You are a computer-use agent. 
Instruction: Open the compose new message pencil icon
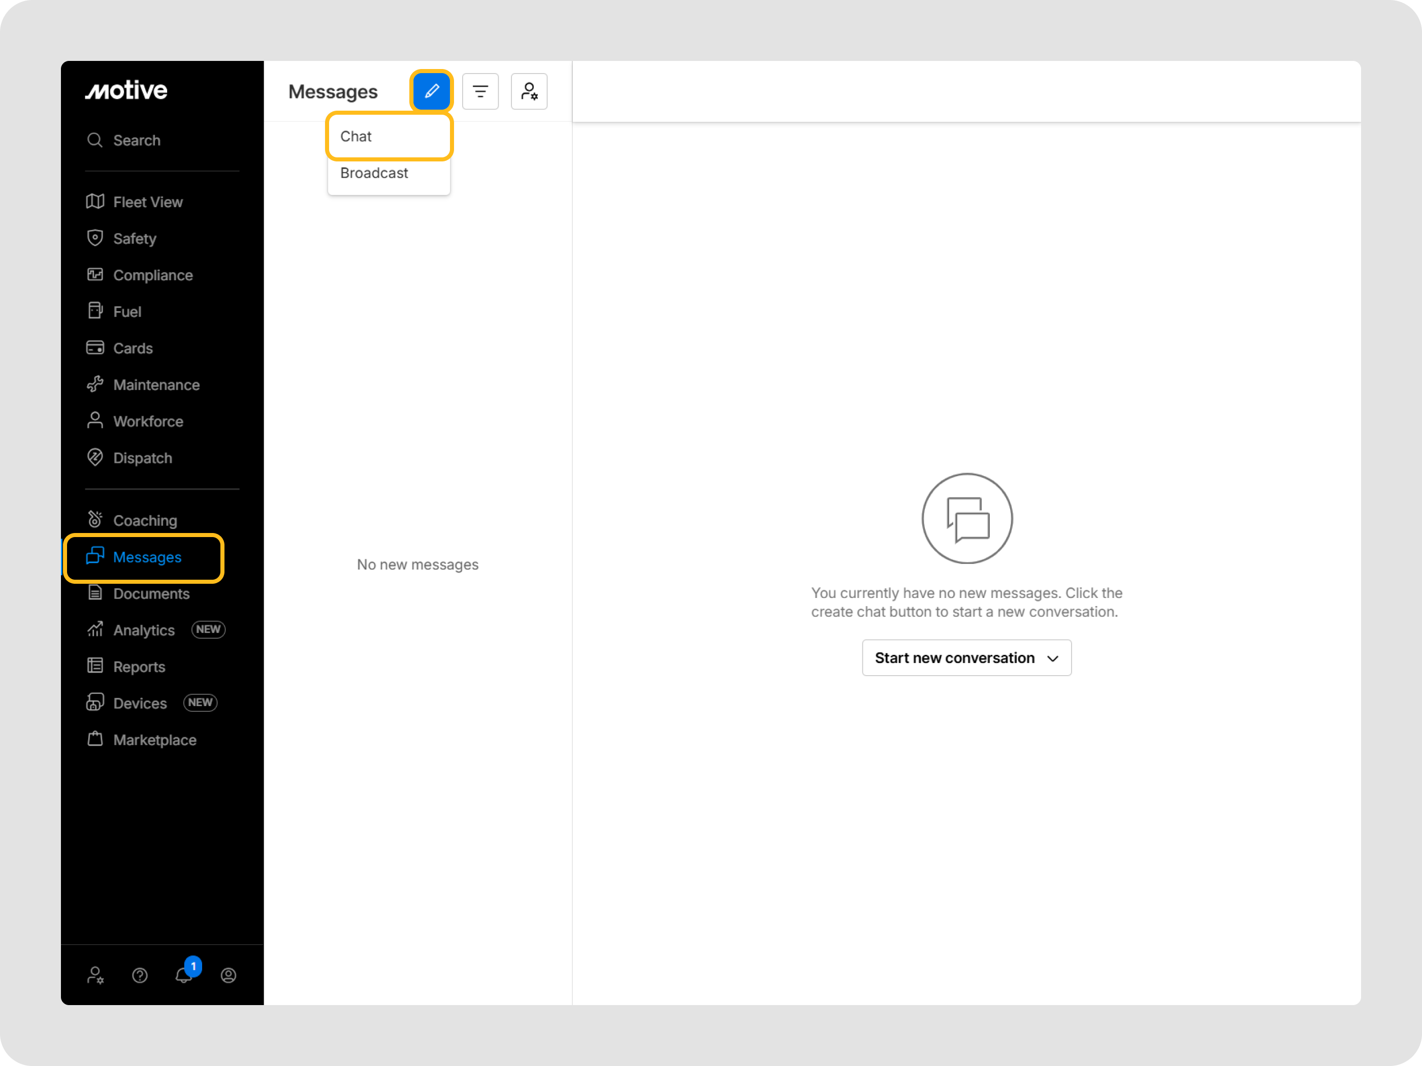431,90
